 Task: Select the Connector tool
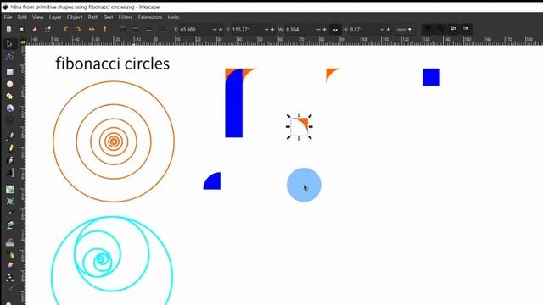(9, 277)
